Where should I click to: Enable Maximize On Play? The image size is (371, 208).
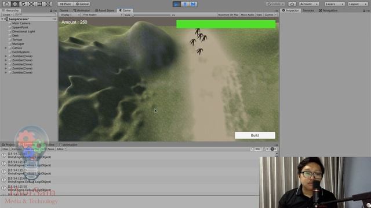[x=228, y=14]
